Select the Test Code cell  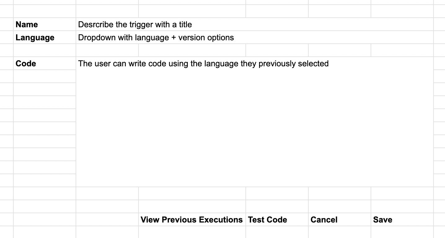pyautogui.click(x=277, y=219)
